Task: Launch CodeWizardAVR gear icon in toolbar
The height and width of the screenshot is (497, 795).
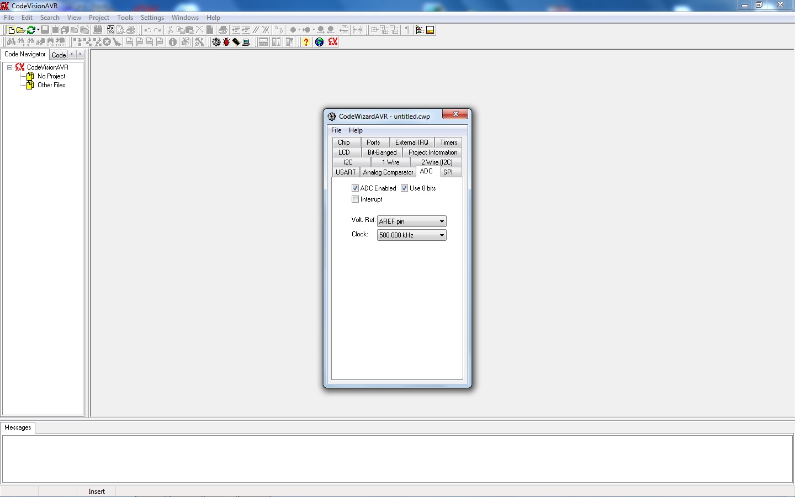Action: pyautogui.click(x=216, y=42)
